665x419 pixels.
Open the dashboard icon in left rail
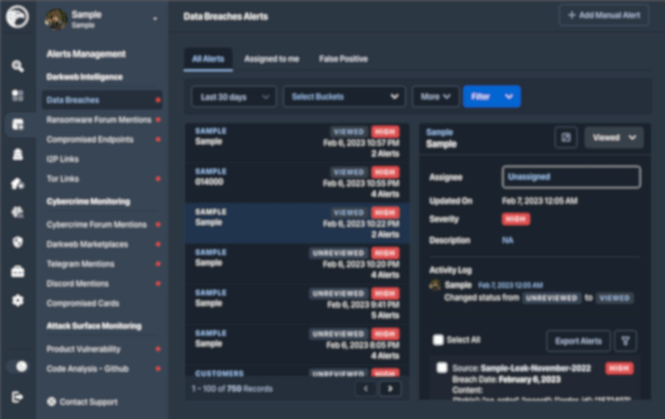coord(17,95)
